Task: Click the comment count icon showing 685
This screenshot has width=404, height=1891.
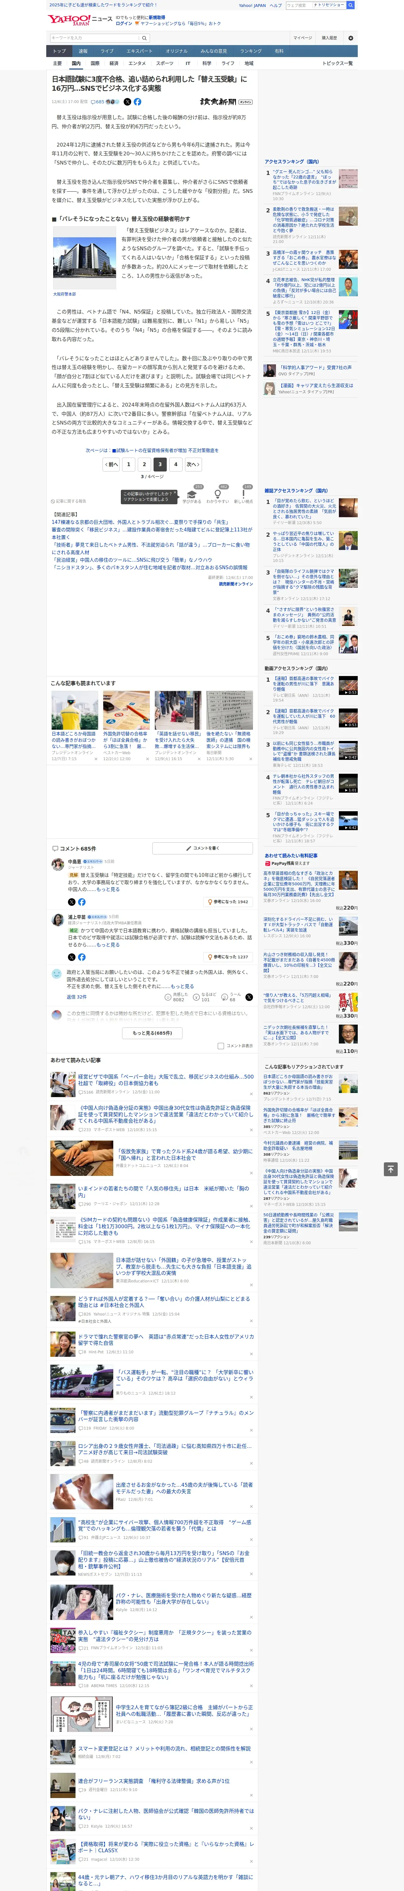Action: [x=98, y=102]
